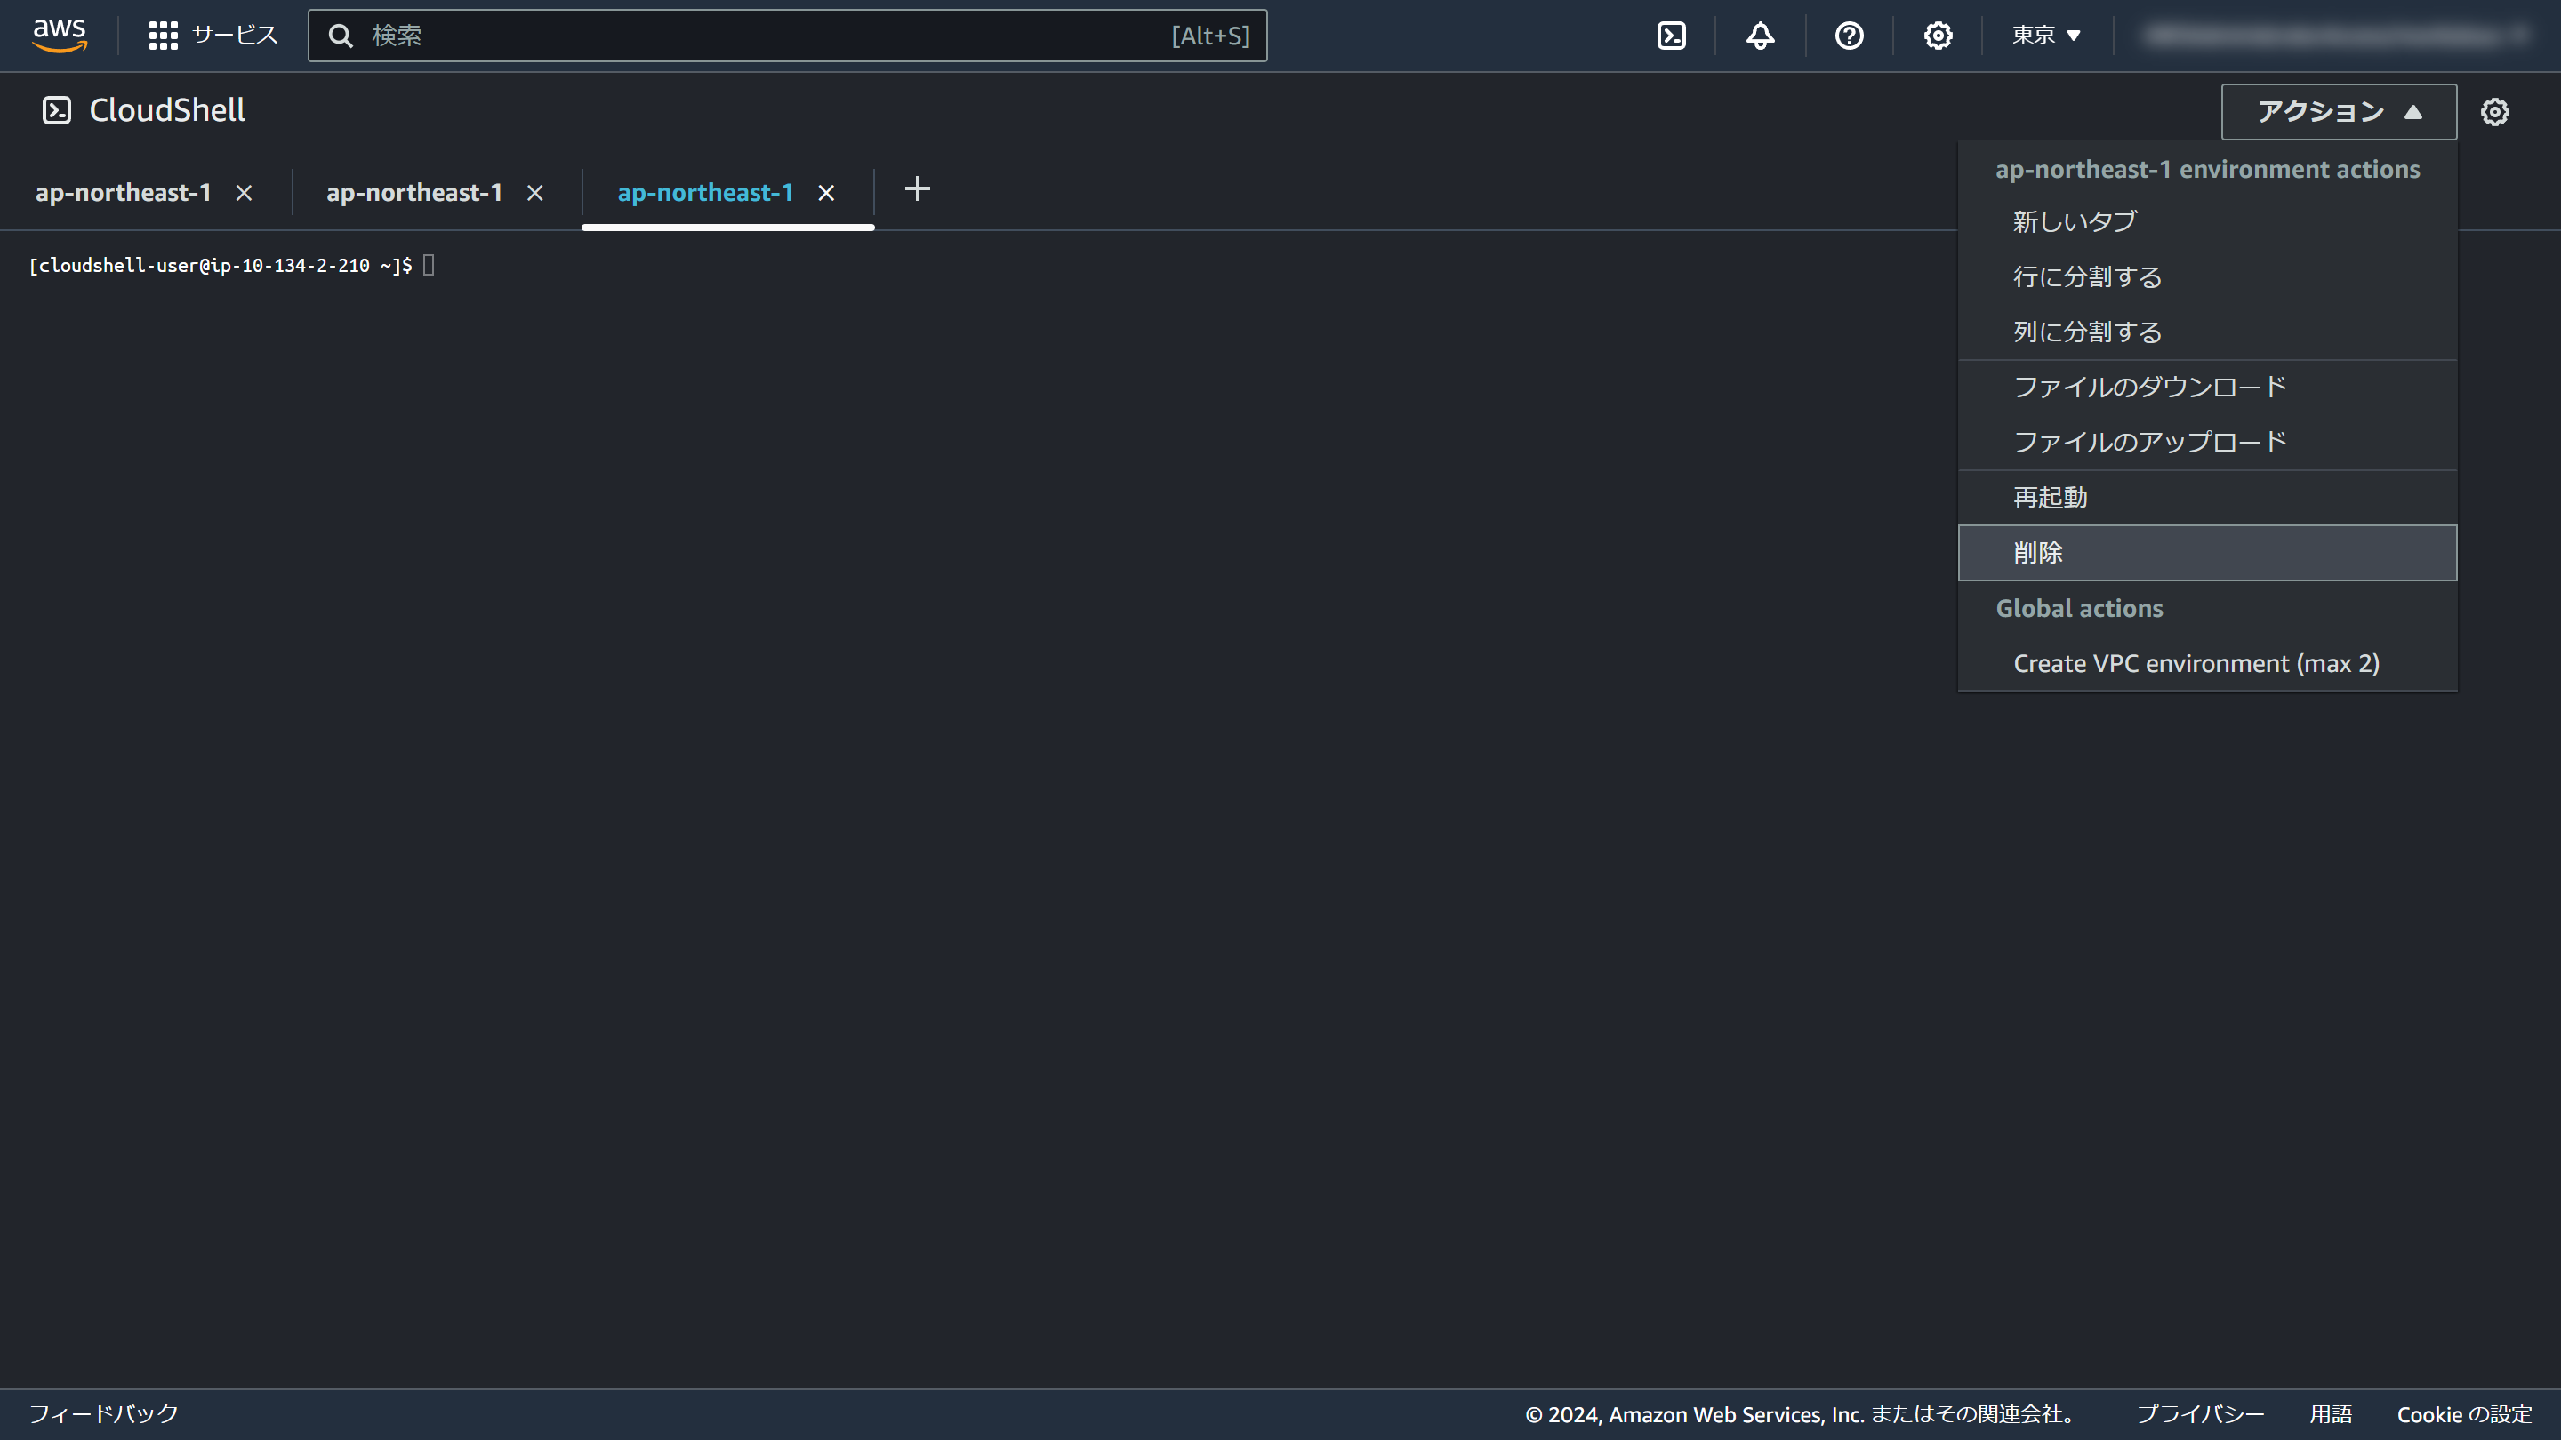Choose 削除 to delete the environment
The image size is (2561, 1440).
coord(2038,553)
